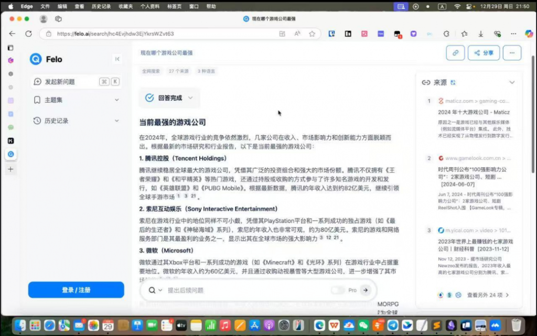Collapse the 来源 panel chevron
This screenshot has height=336, width=537.
pyautogui.click(x=512, y=82)
